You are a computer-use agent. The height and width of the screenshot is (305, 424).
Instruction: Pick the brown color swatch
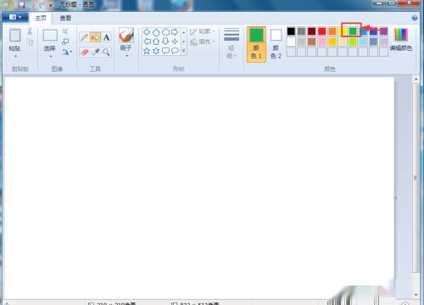311,42
